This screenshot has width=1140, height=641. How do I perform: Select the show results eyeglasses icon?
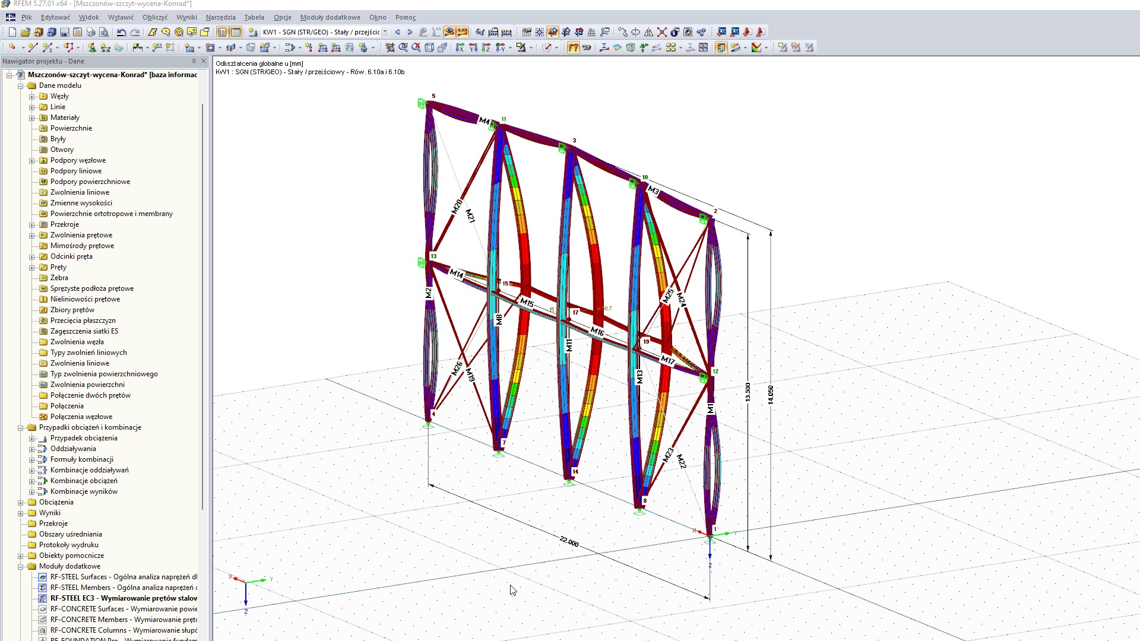pyautogui.click(x=449, y=32)
